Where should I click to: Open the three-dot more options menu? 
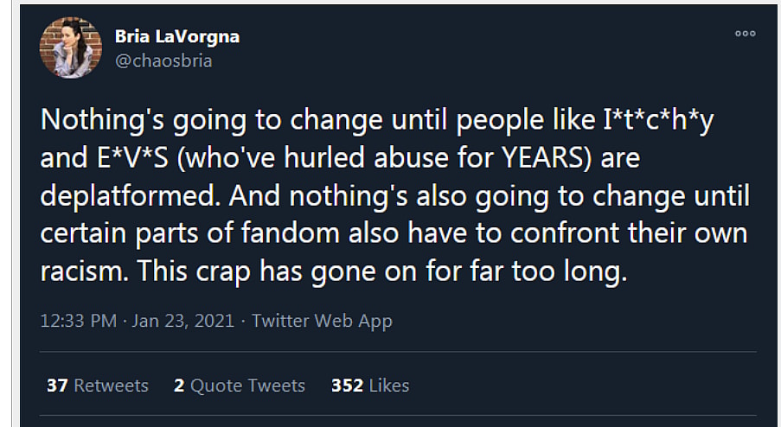pos(745,34)
